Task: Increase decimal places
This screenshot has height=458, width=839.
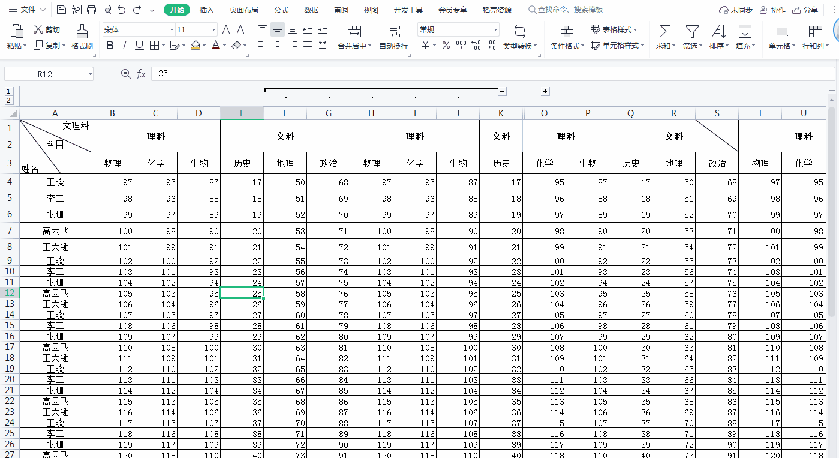Action: point(476,45)
